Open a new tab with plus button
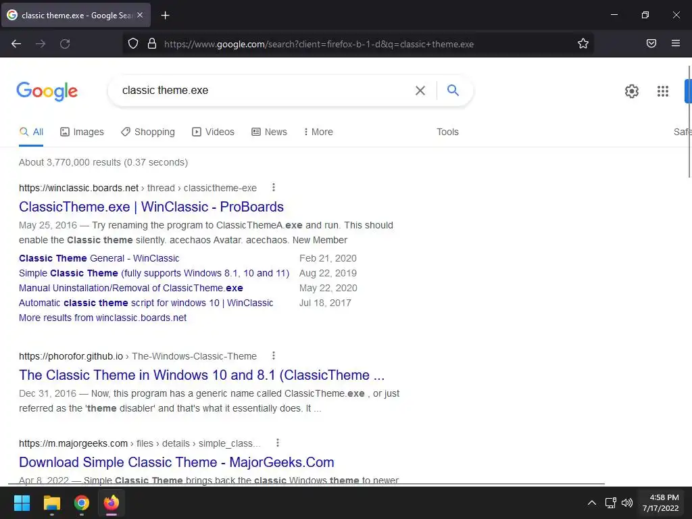The image size is (692, 519). tap(165, 16)
